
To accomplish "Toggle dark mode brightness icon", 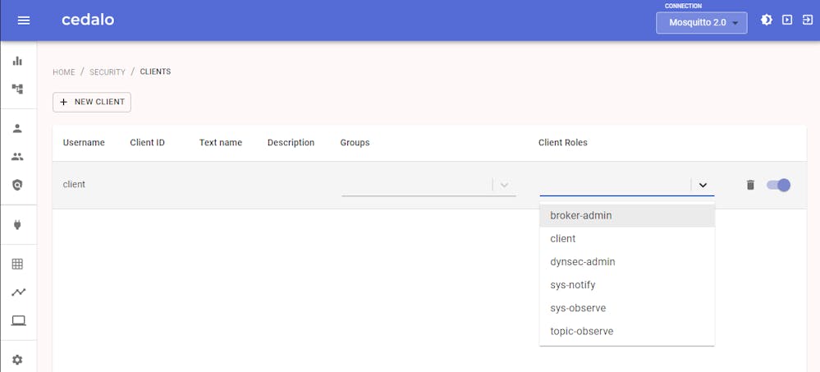I will coord(766,20).
